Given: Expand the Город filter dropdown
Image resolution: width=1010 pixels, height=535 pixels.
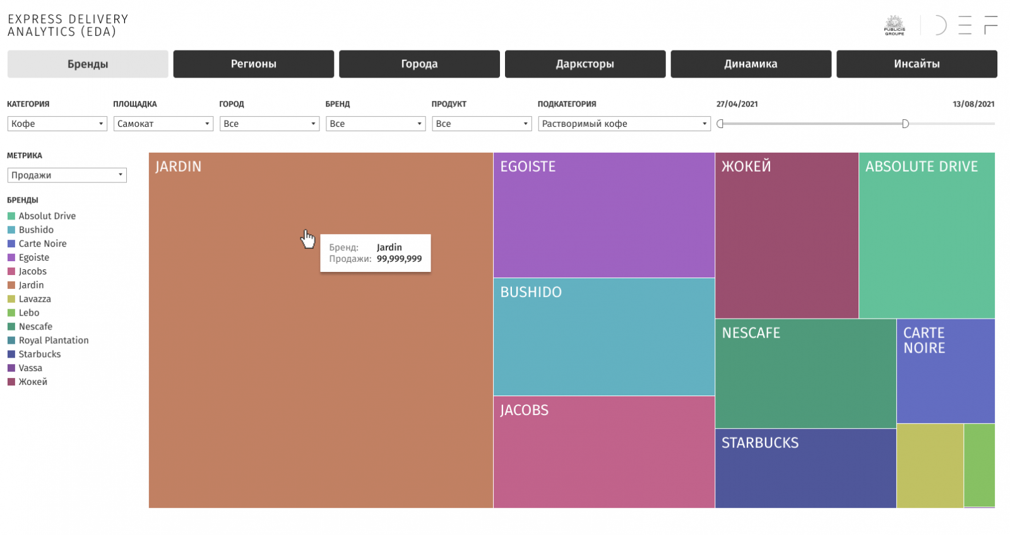Looking at the screenshot, I should (x=269, y=124).
